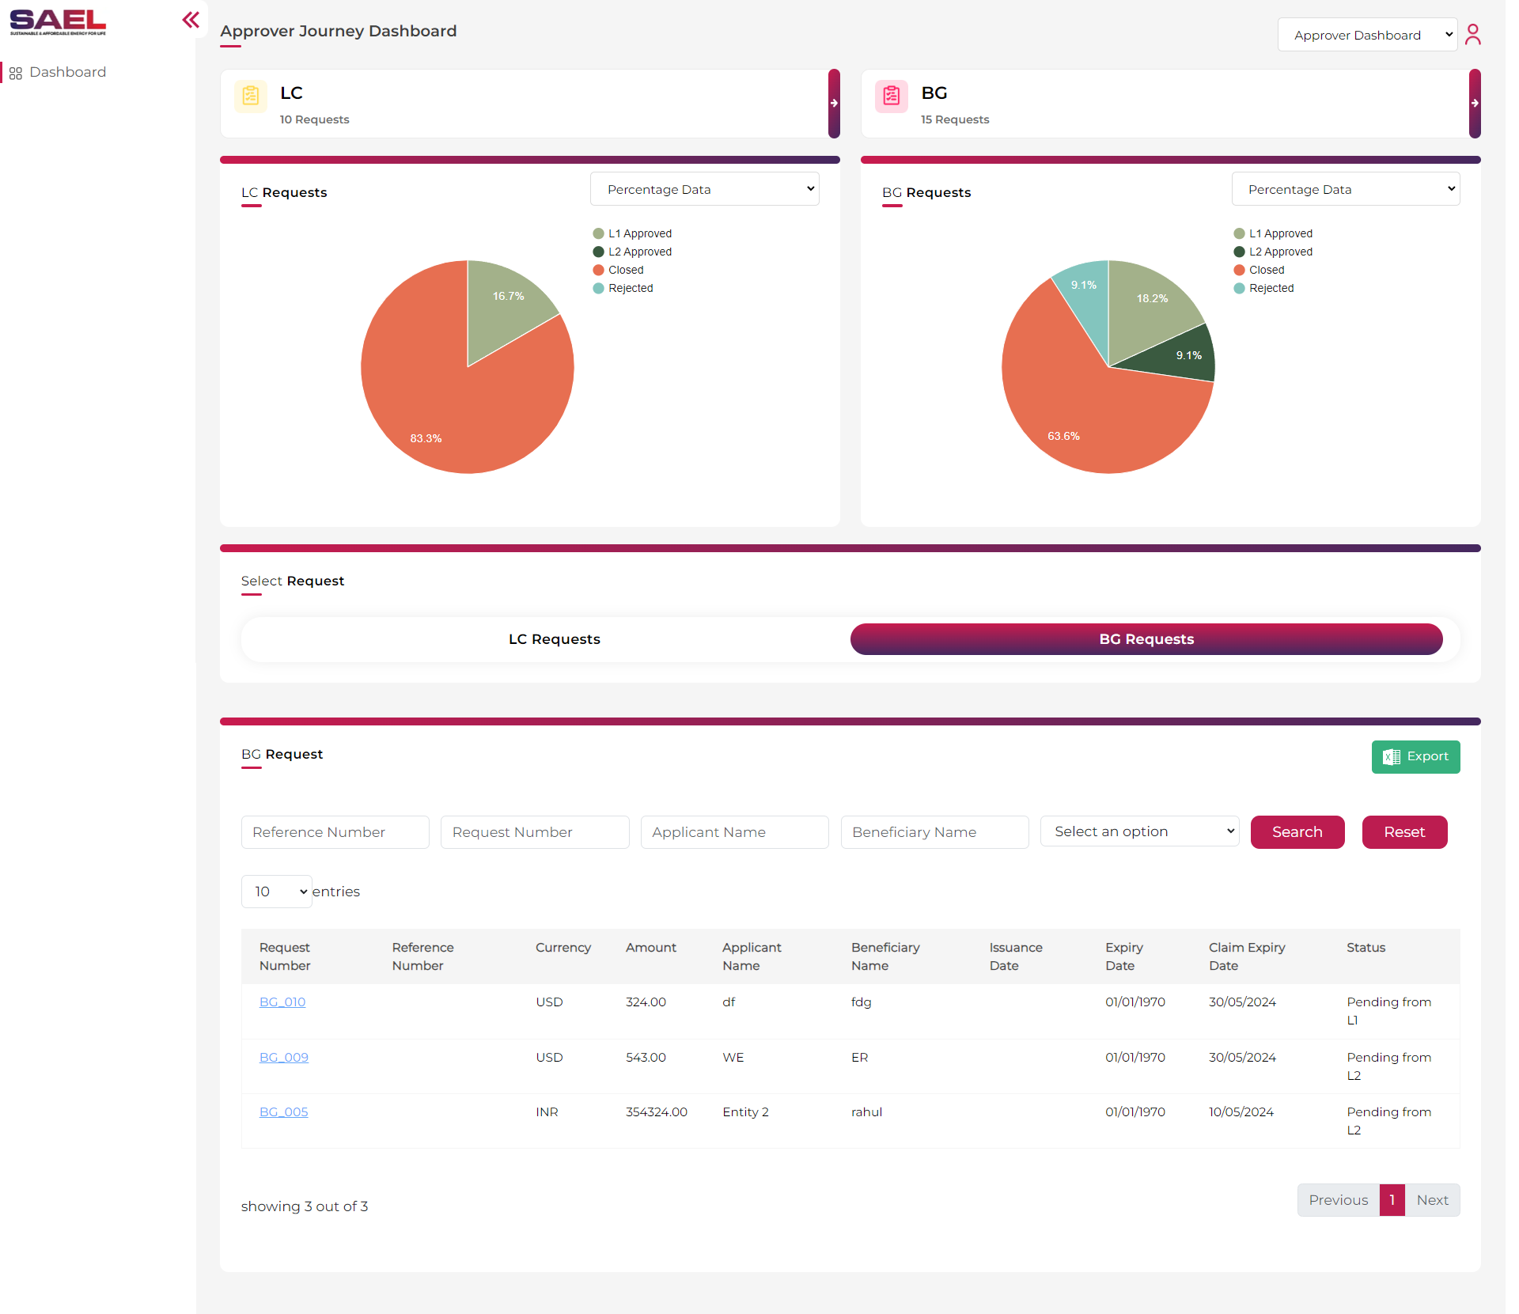Click the SAEL logo
The width and height of the screenshot is (1519, 1314).
coord(58,23)
